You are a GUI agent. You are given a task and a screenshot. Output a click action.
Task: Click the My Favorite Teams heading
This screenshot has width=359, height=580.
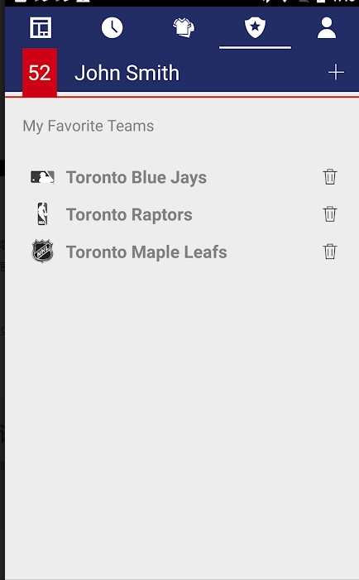pyautogui.click(x=88, y=126)
